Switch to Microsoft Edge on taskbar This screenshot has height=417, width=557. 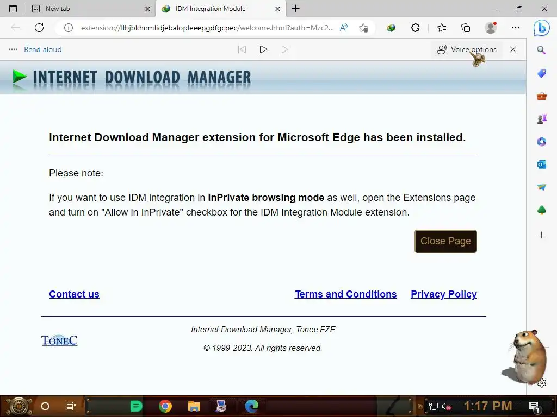tap(252, 406)
